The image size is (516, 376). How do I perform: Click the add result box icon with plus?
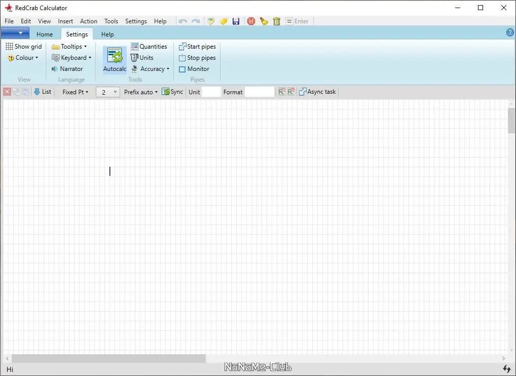[x=281, y=92]
